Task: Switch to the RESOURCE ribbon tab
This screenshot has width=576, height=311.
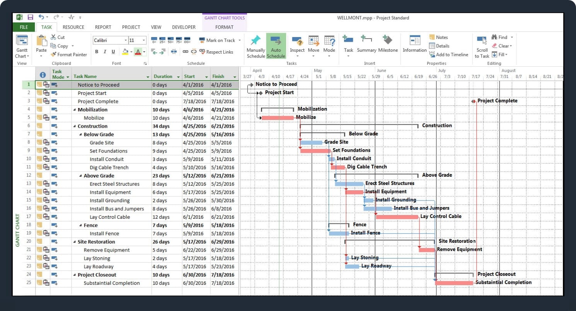Action: click(x=73, y=27)
